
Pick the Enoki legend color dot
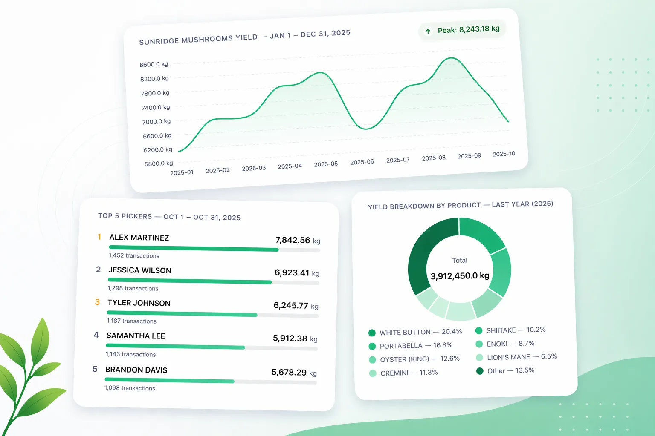pyautogui.click(x=479, y=344)
